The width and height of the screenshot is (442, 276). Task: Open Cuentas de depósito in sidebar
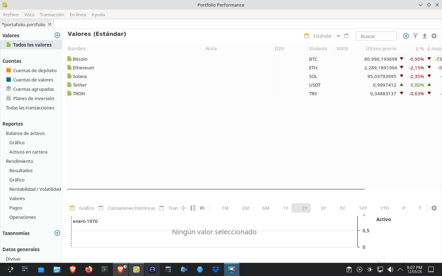click(x=35, y=70)
